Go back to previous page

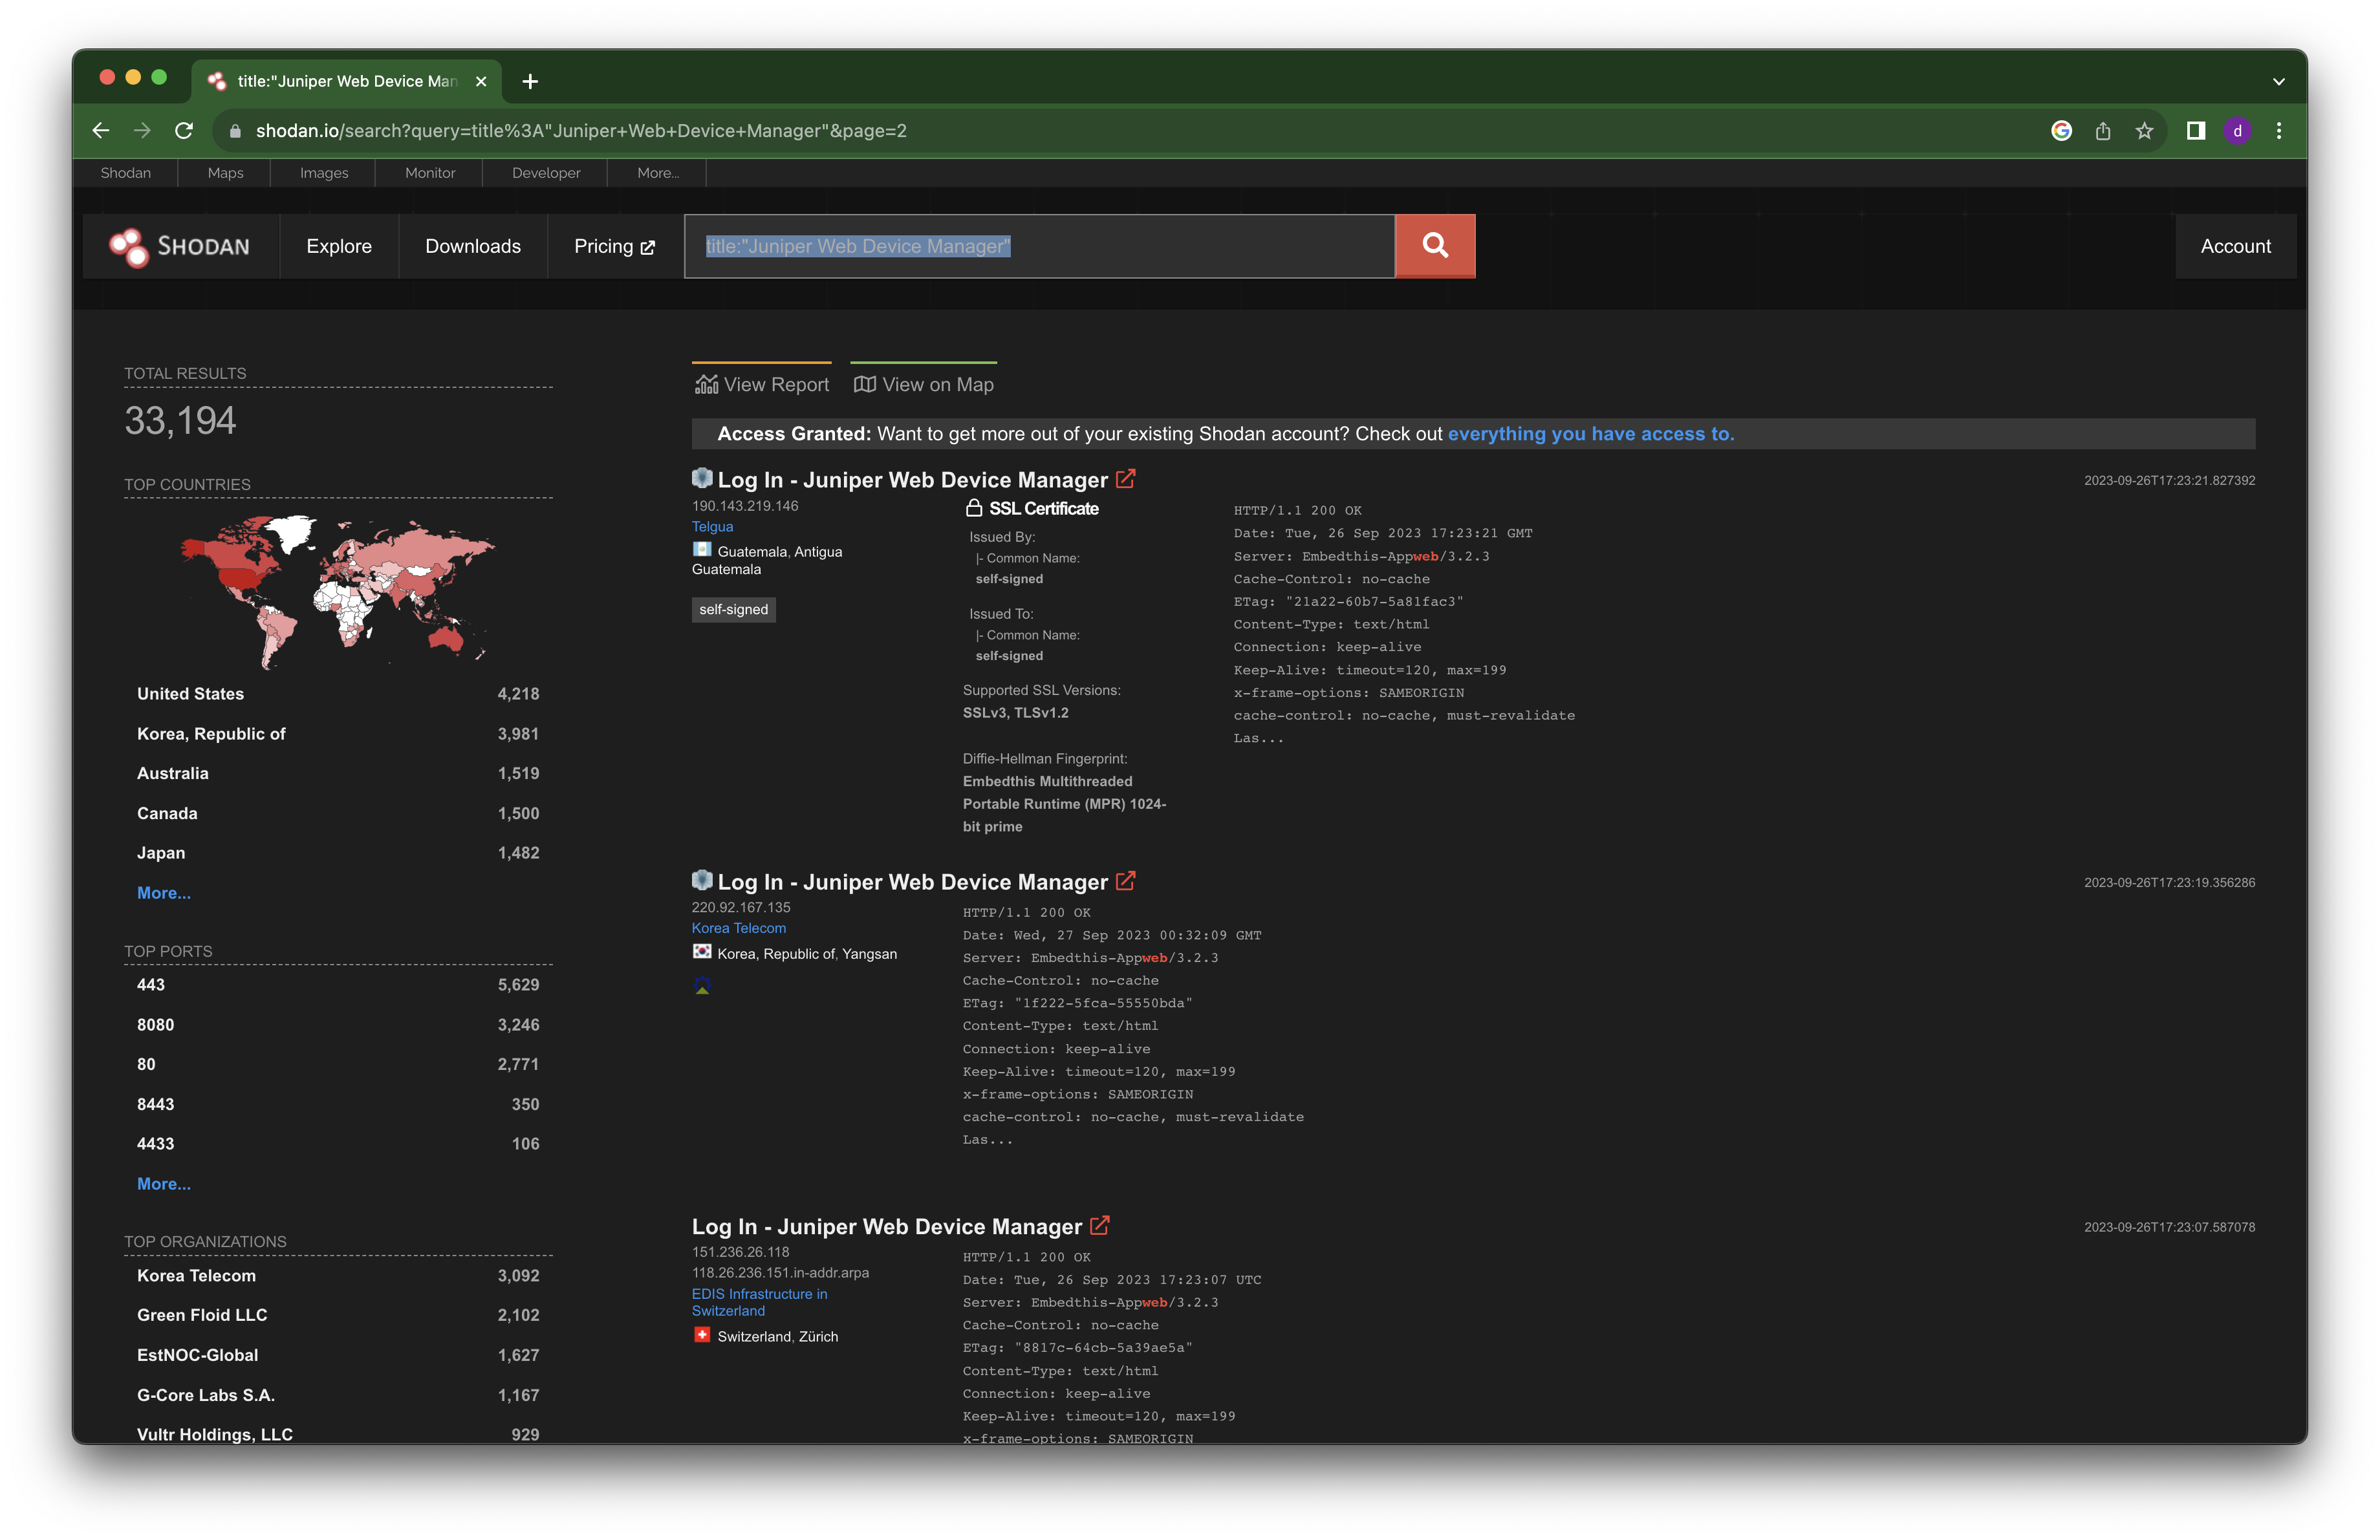coord(101,131)
